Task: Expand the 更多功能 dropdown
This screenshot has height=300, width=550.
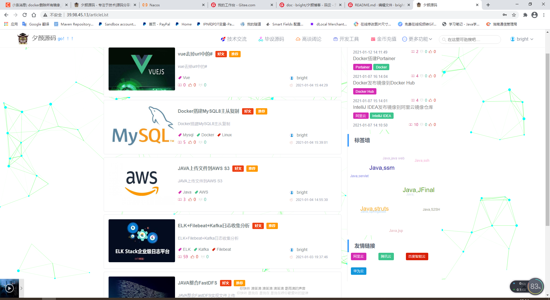Action: (417, 39)
